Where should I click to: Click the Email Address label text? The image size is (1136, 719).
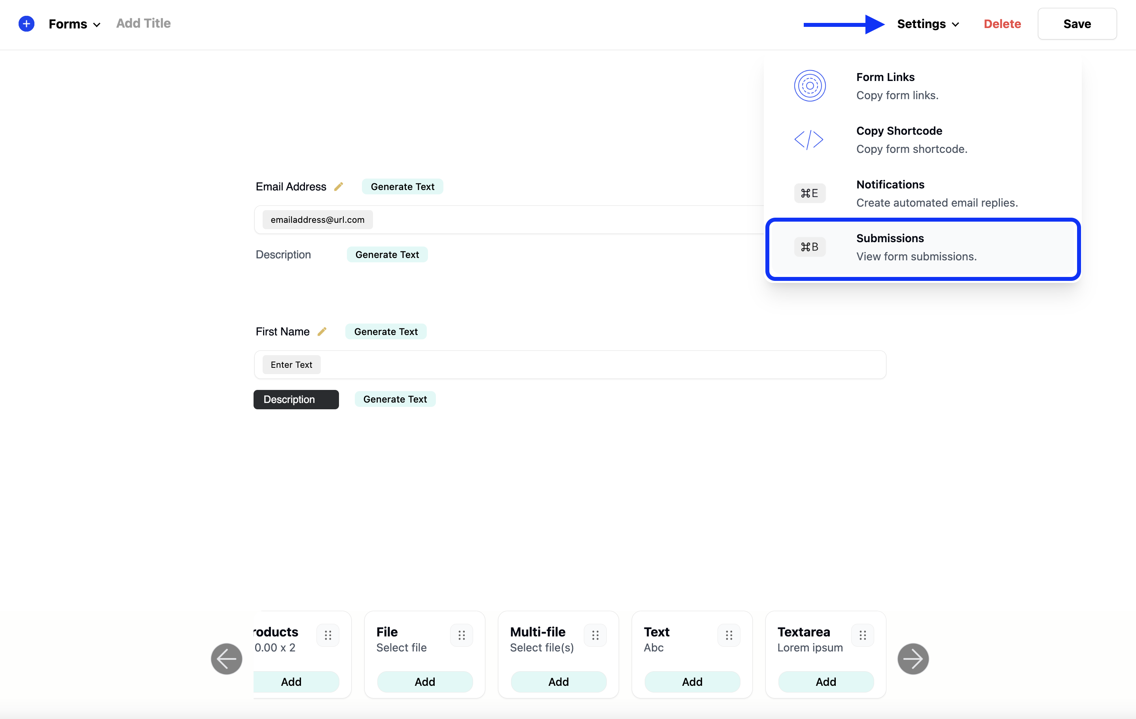coord(291,186)
